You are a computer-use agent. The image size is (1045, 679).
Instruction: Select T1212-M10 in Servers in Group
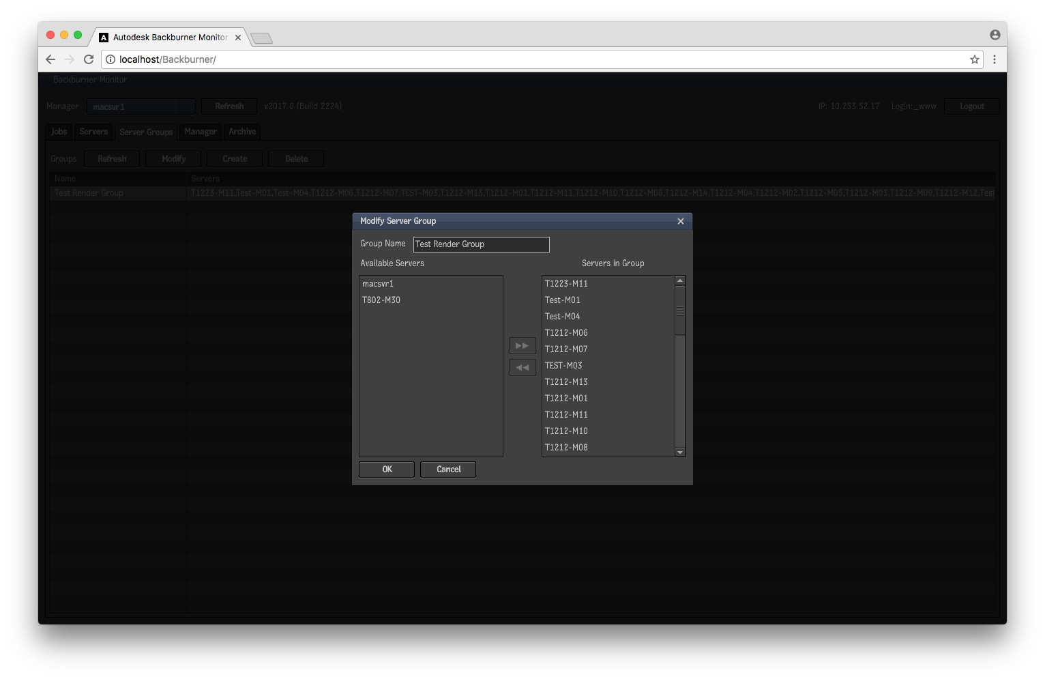point(608,431)
